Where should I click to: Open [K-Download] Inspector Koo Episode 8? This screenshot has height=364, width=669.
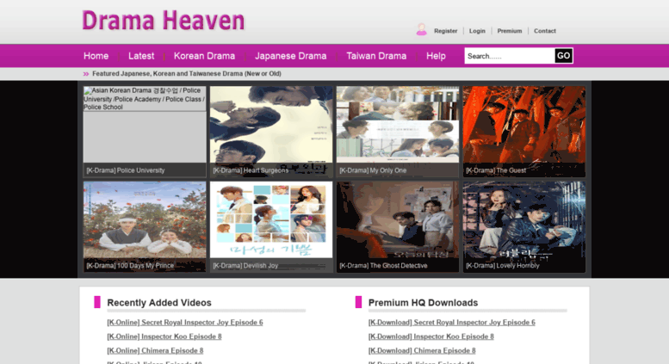(x=431, y=336)
